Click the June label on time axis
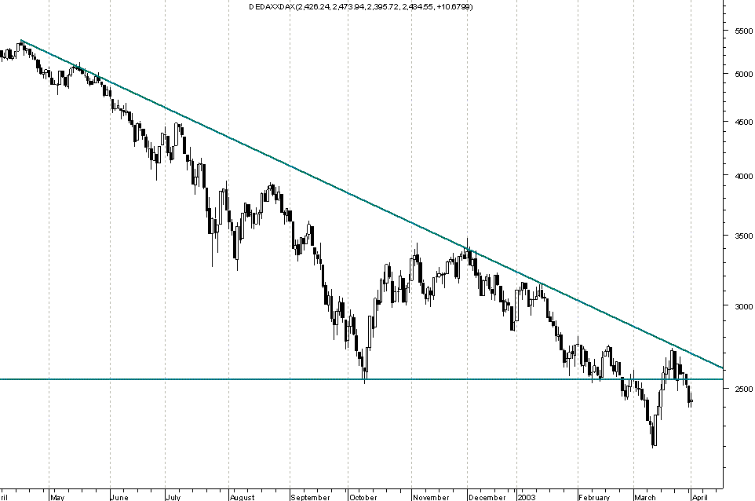This screenshot has height=501, width=755. click(119, 497)
